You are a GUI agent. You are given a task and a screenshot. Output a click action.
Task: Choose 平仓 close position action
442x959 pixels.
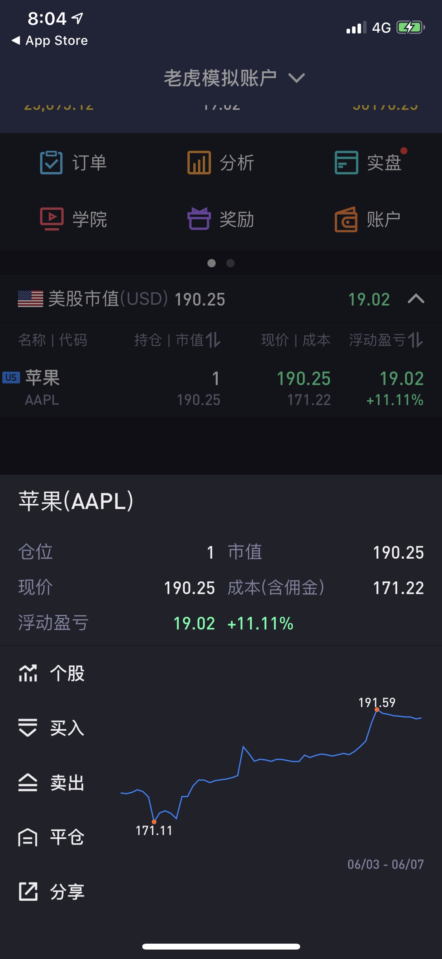(51, 837)
